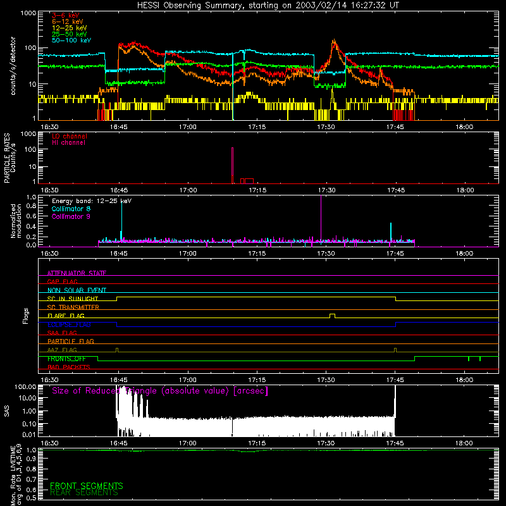Image resolution: width=506 pixels, height=506 pixels.
Task: Click the FRONT SEGMENTS legend label
Action: [x=87, y=486]
